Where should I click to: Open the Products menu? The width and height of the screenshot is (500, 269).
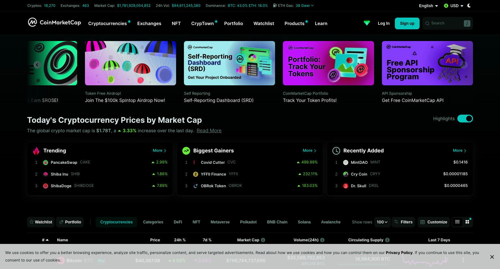point(294,23)
